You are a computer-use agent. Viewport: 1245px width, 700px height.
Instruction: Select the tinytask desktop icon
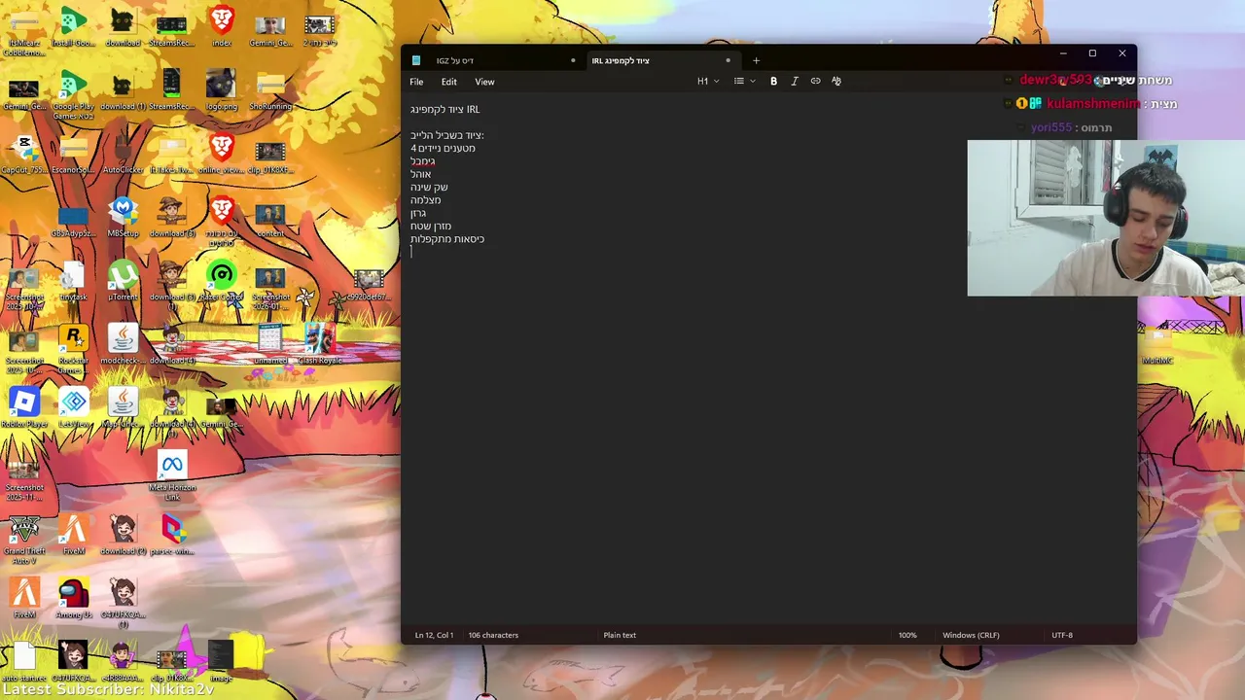pyautogui.click(x=73, y=281)
